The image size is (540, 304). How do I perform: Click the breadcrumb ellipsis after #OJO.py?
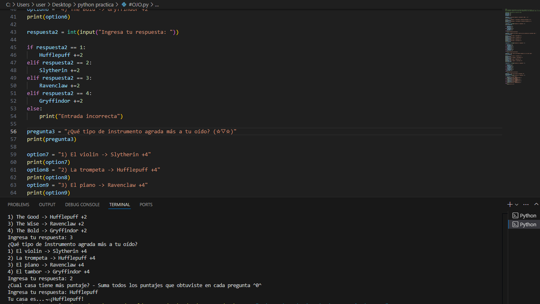click(157, 4)
